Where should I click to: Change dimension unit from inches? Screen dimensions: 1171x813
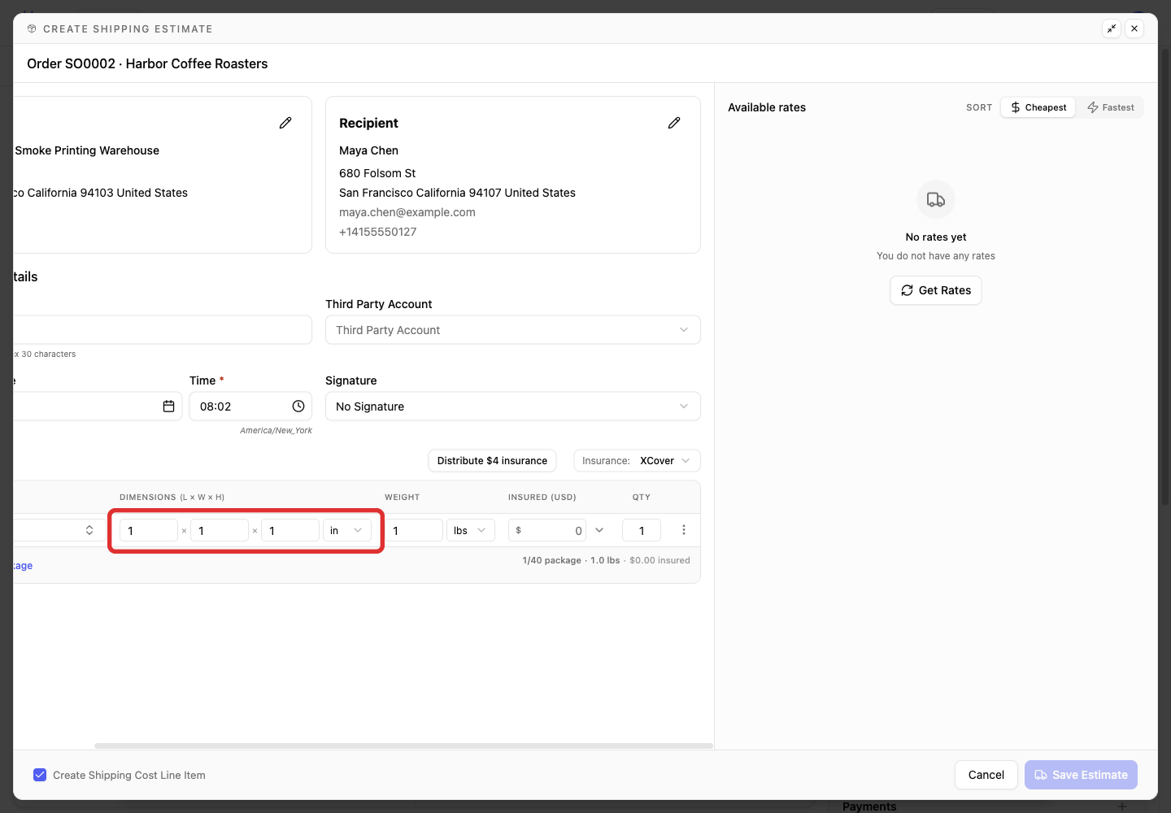(x=347, y=531)
